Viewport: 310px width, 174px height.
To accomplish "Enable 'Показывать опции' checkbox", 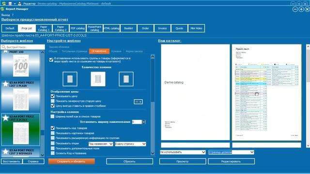I will pyautogui.click(x=53, y=143).
